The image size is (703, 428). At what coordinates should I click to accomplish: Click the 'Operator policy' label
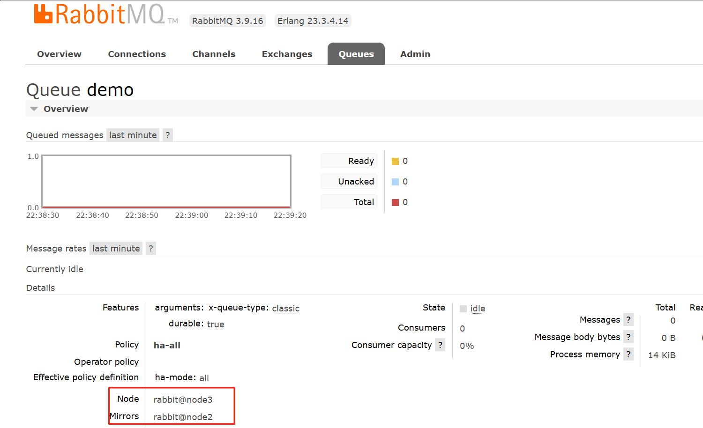(106, 362)
